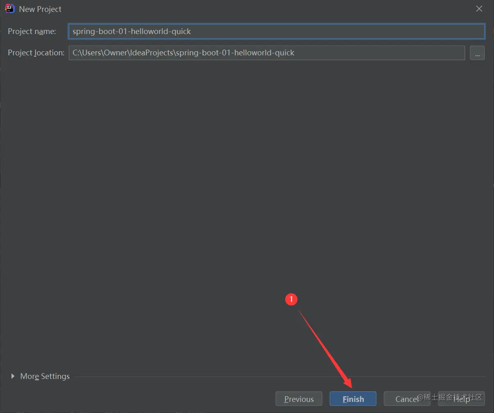Click the Finish button
This screenshot has width=494, height=413.
353,399
